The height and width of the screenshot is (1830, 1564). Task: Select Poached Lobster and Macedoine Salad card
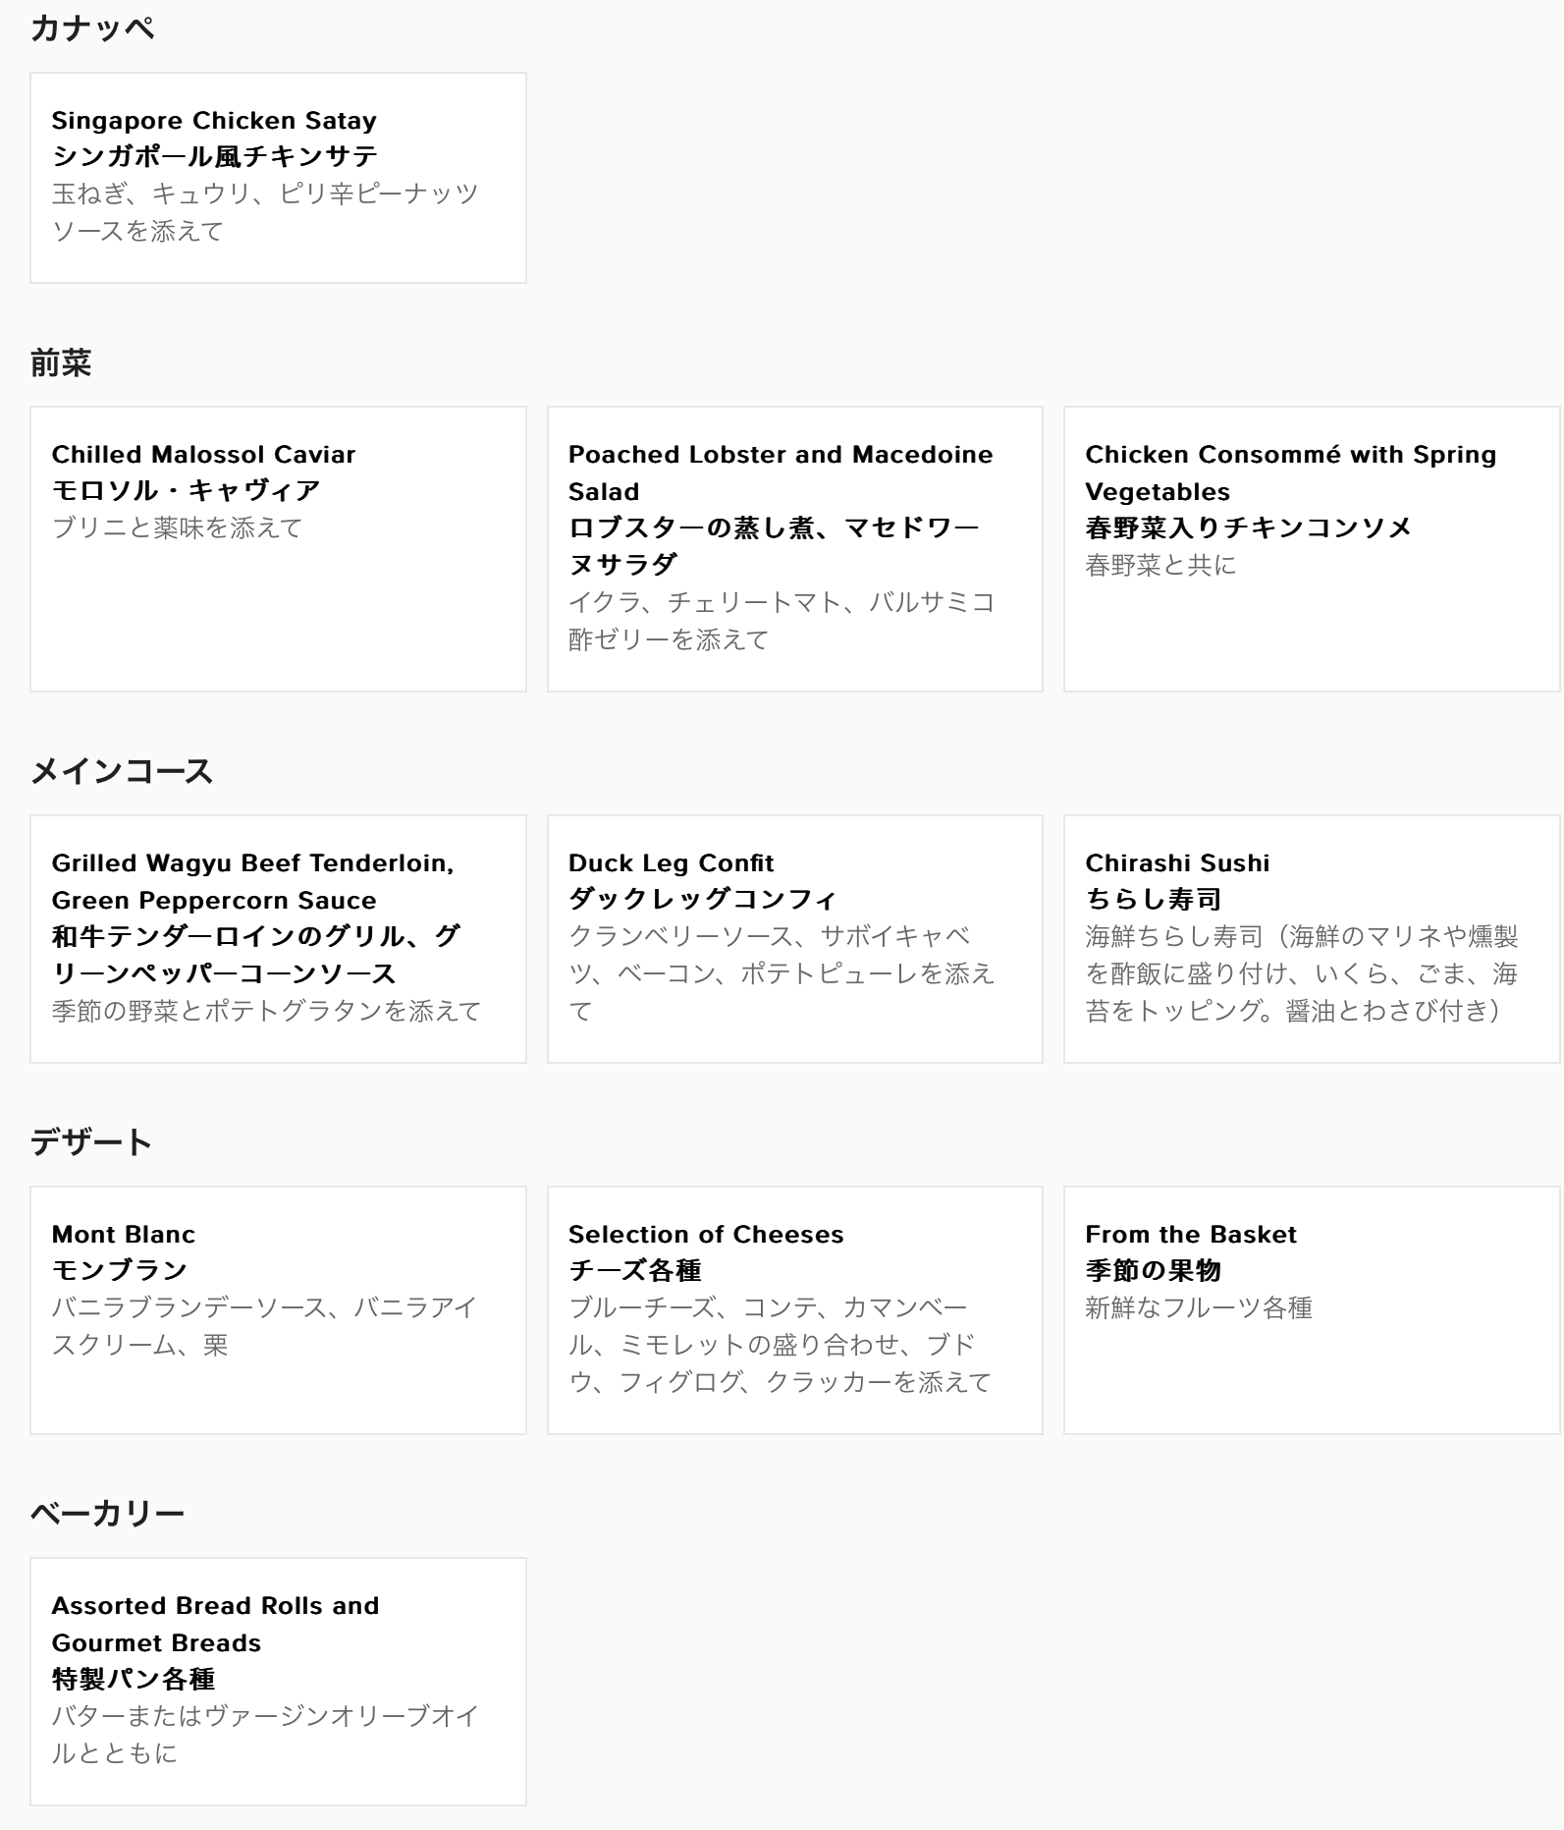point(795,549)
